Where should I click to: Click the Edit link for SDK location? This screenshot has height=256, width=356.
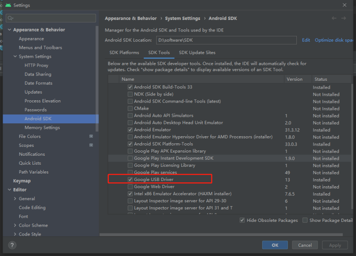306,40
